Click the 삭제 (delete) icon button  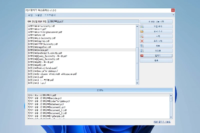tap(156, 36)
